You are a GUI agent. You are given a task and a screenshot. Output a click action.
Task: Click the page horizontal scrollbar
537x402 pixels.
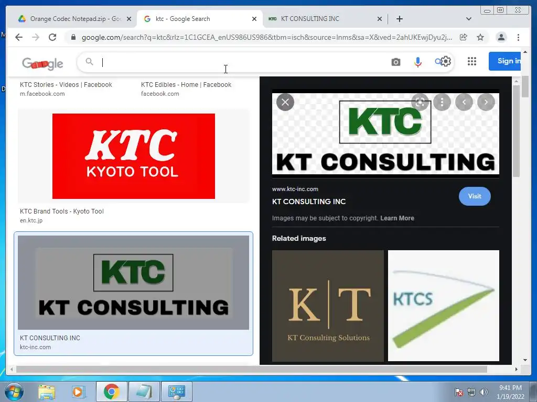(252, 369)
